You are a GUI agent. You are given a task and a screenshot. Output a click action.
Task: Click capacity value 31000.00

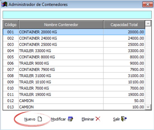[x=136, y=76]
